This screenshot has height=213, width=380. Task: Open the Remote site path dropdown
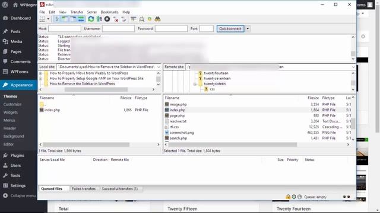pyautogui.click(x=353, y=67)
